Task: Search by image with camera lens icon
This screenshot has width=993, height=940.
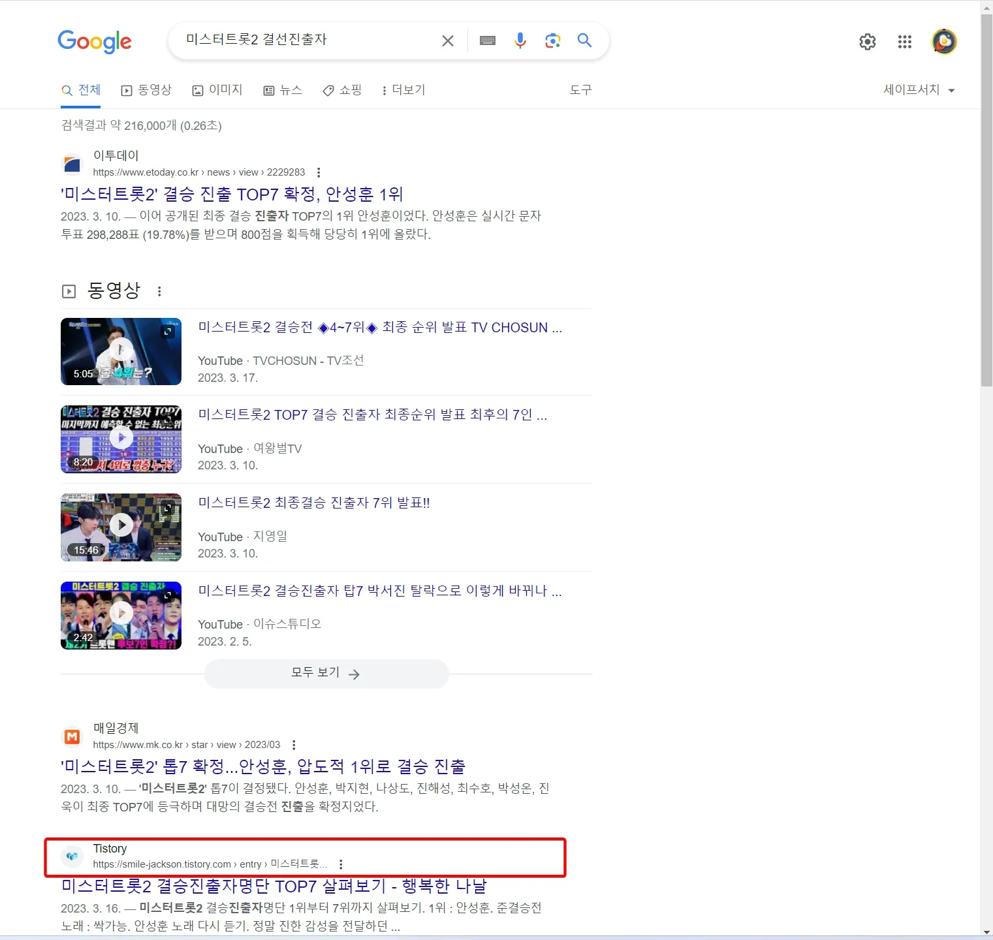Action: point(553,40)
